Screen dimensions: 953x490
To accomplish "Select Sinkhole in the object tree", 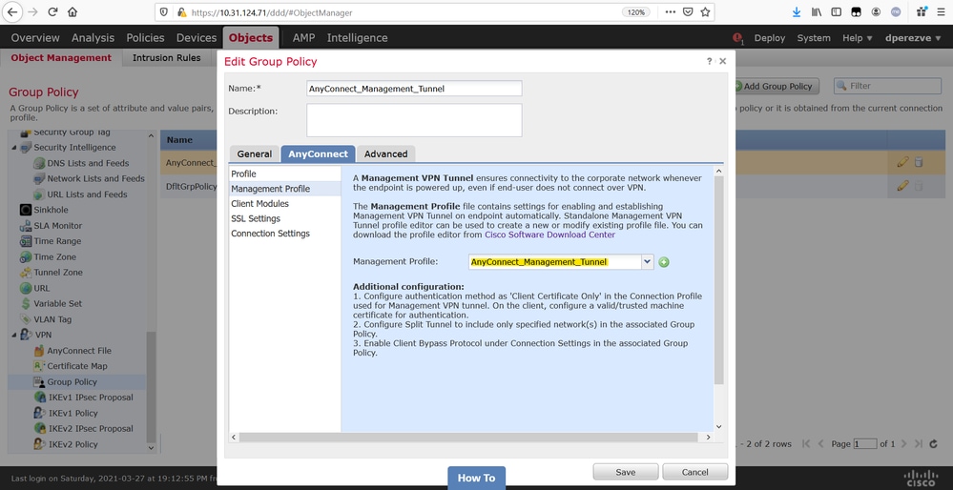I will click(x=52, y=210).
